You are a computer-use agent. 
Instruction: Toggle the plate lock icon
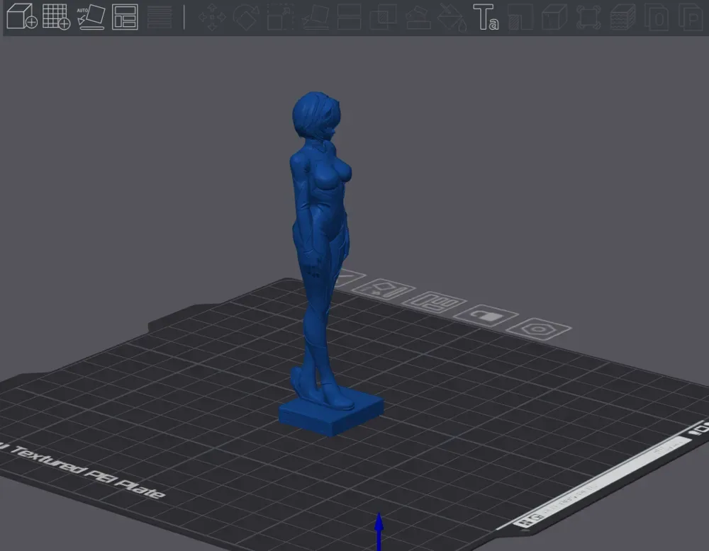(486, 314)
